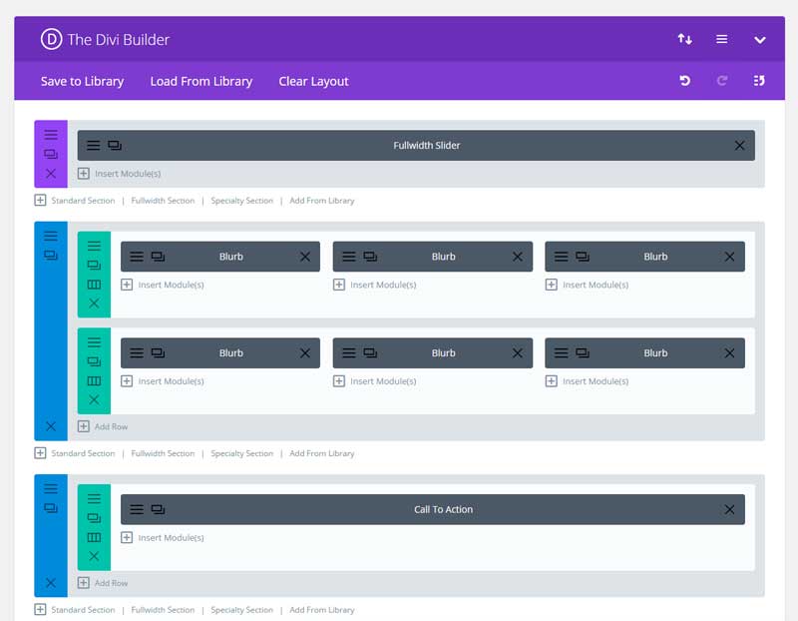Duplicate second row left Blurb module
798x621 pixels.
click(x=158, y=352)
